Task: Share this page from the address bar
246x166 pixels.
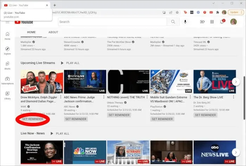Action: [171, 12]
